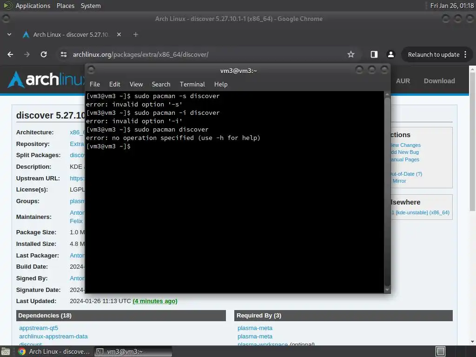476x357 pixels.
Task: Click the terminal window menu icon
Action: (x=91, y=70)
